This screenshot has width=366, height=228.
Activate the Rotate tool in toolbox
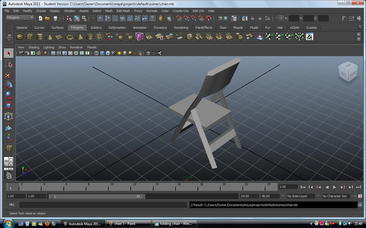coord(9,95)
